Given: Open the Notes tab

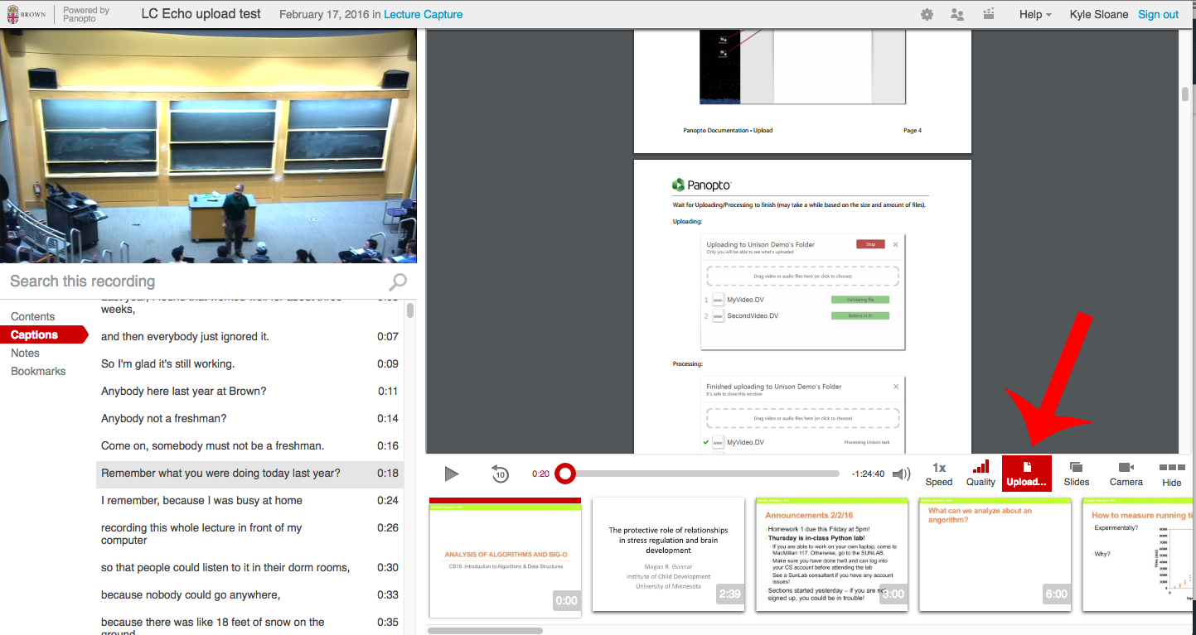Looking at the screenshot, I should tap(25, 353).
